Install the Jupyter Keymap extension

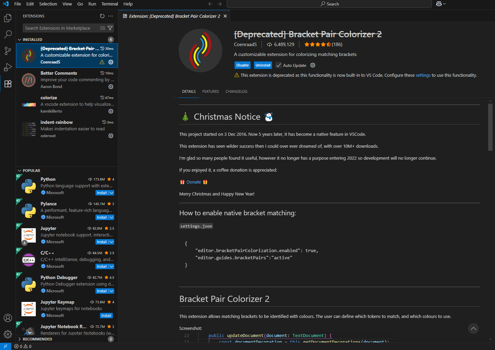click(106, 316)
